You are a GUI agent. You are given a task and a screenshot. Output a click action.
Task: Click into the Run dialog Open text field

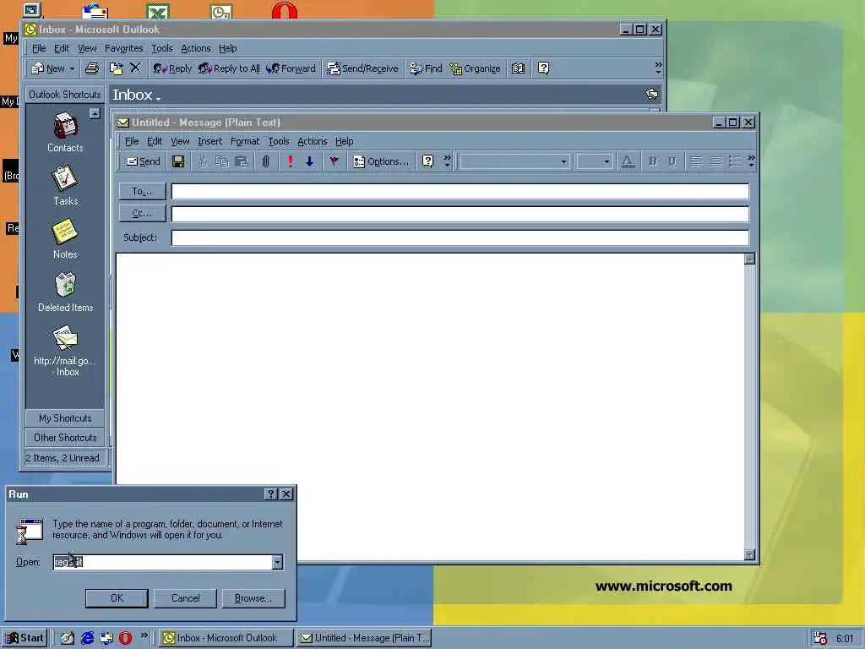coord(163,562)
